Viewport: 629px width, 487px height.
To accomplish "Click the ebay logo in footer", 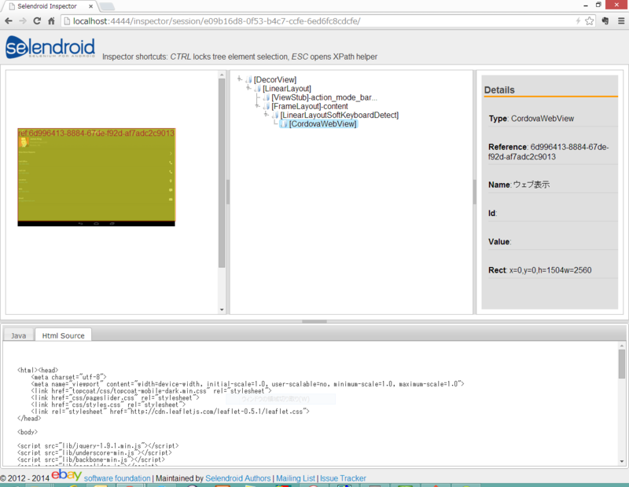I will (x=67, y=475).
